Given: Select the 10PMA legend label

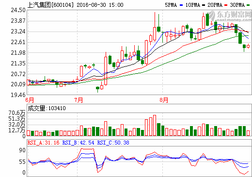Looking at the screenshot, I should 192,5.
